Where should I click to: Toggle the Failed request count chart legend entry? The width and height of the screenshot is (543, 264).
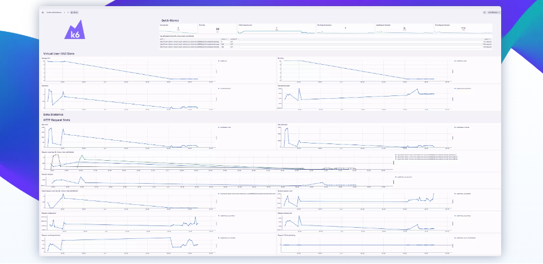(x=247, y=194)
